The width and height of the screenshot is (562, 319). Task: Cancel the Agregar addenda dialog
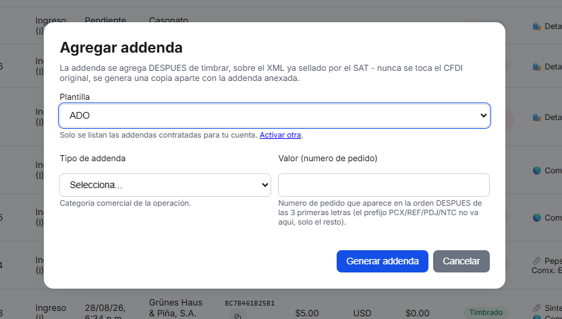point(461,261)
